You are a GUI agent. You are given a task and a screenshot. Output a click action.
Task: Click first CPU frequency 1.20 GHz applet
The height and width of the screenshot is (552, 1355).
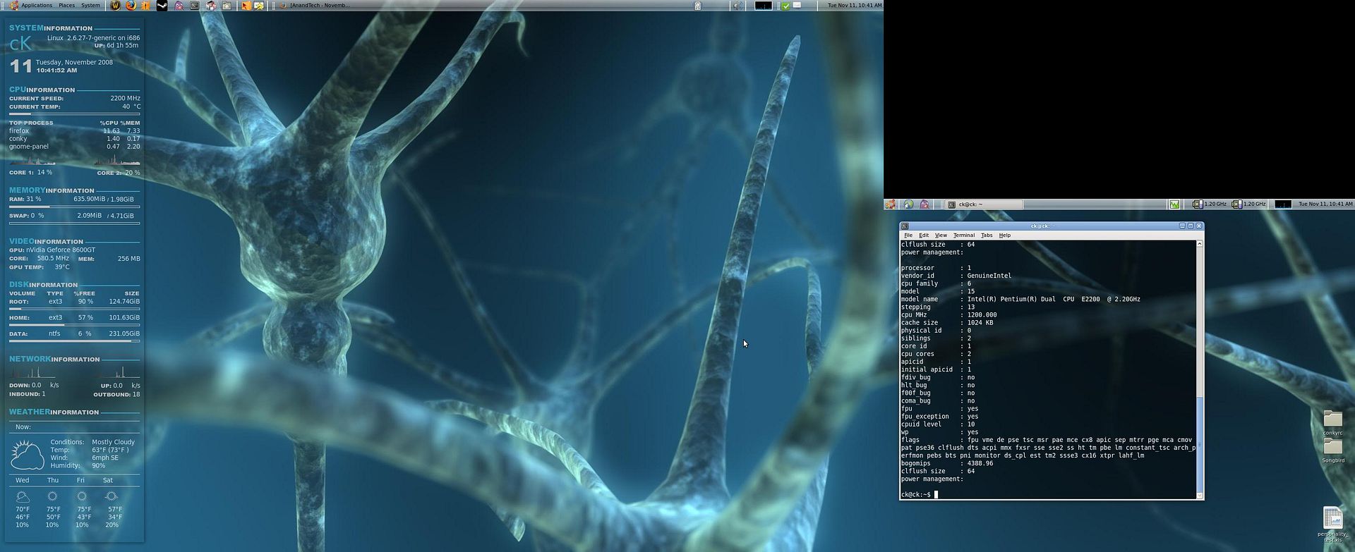tap(1208, 204)
